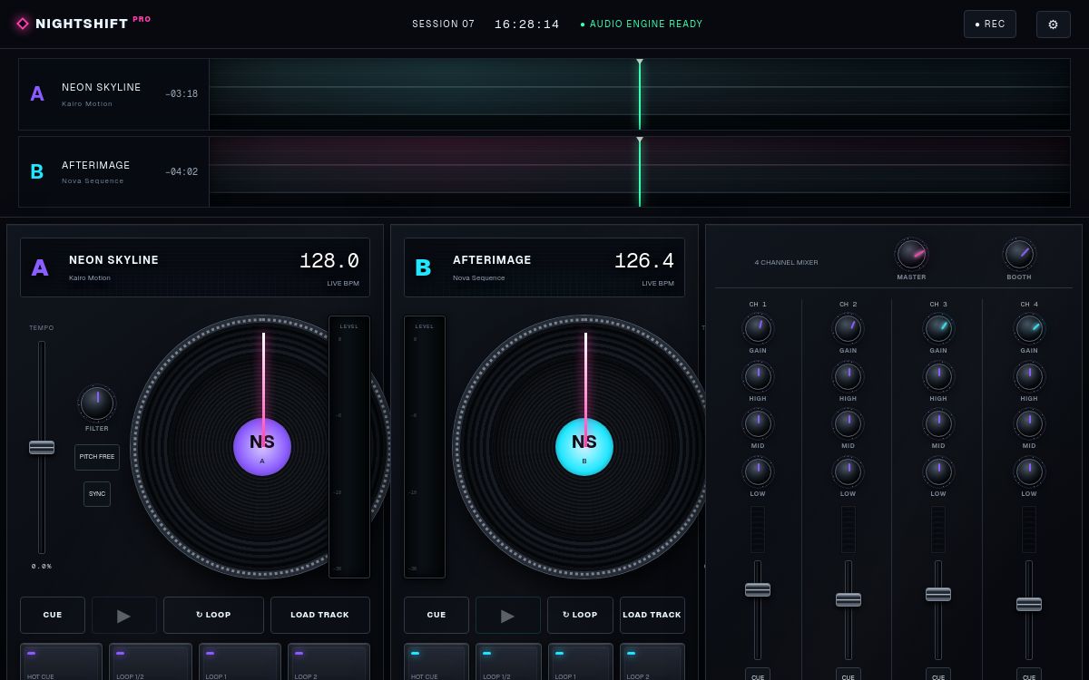
Task: Click the CH 2 volume fader handle
Action: (x=849, y=599)
